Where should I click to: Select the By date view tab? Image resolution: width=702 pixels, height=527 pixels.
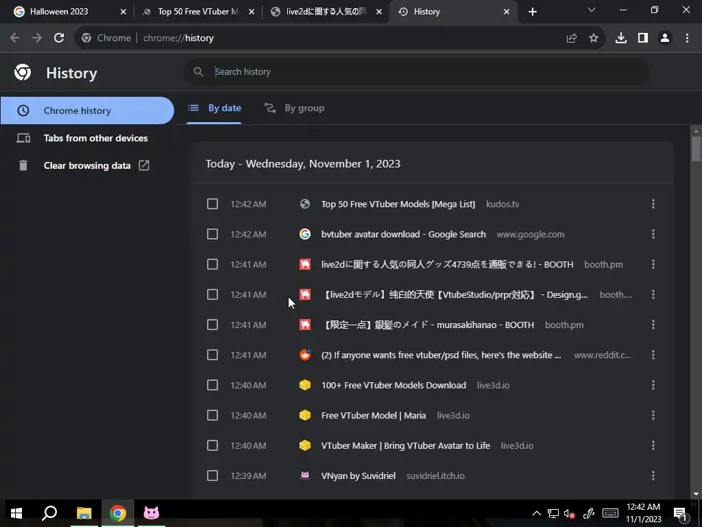(x=214, y=108)
